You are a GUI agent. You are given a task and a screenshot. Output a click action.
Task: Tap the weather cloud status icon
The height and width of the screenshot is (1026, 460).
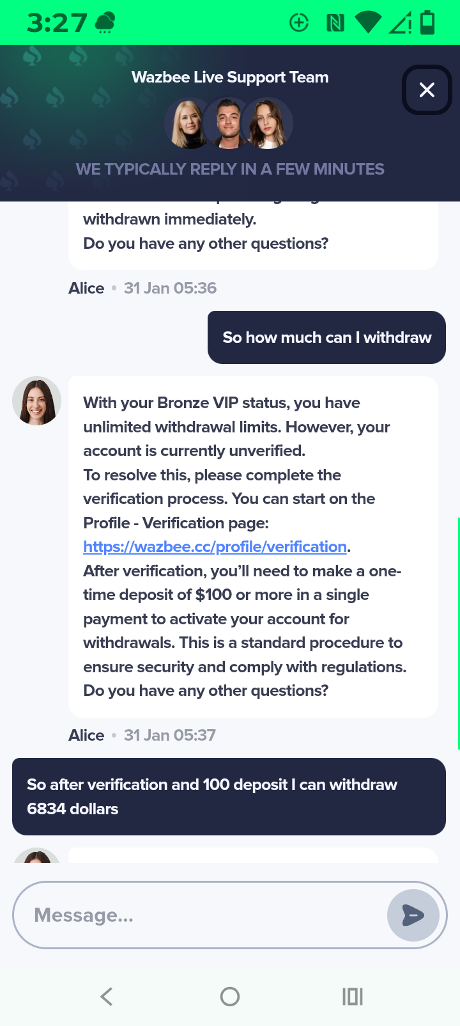click(105, 23)
